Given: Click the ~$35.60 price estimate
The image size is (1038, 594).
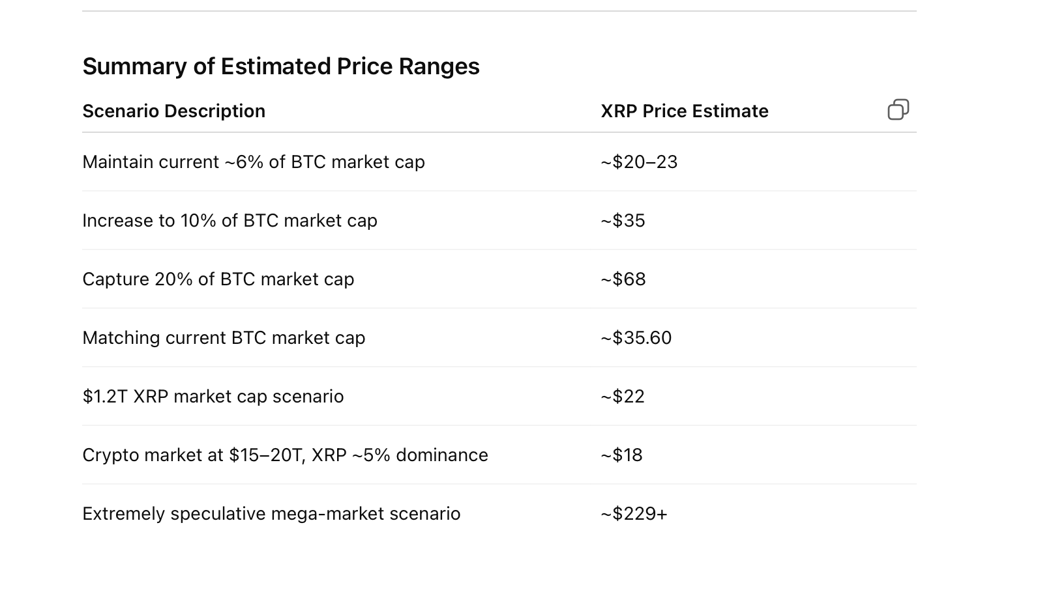Looking at the screenshot, I should tap(636, 338).
